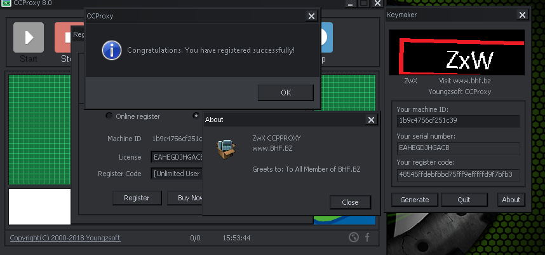The image size is (545, 255).
Task: Close the Keymaker window with X
Action: (522, 15)
